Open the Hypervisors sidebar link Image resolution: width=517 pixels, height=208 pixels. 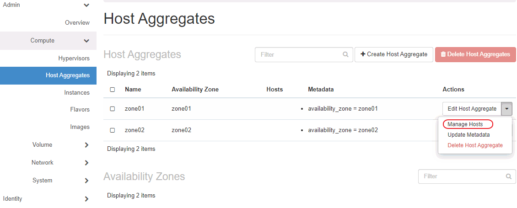coord(74,59)
